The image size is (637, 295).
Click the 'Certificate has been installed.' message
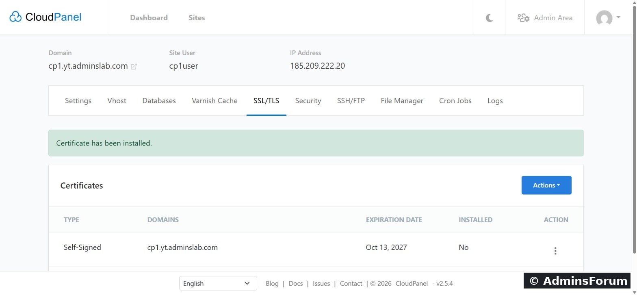tap(104, 143)
